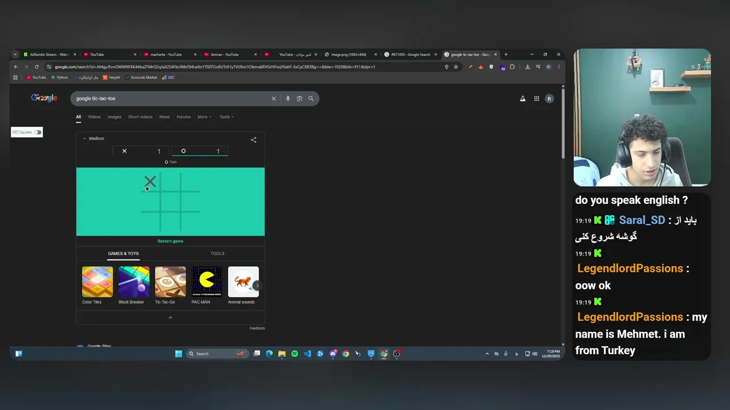Open the YouTube bookmark

(36, 77)
